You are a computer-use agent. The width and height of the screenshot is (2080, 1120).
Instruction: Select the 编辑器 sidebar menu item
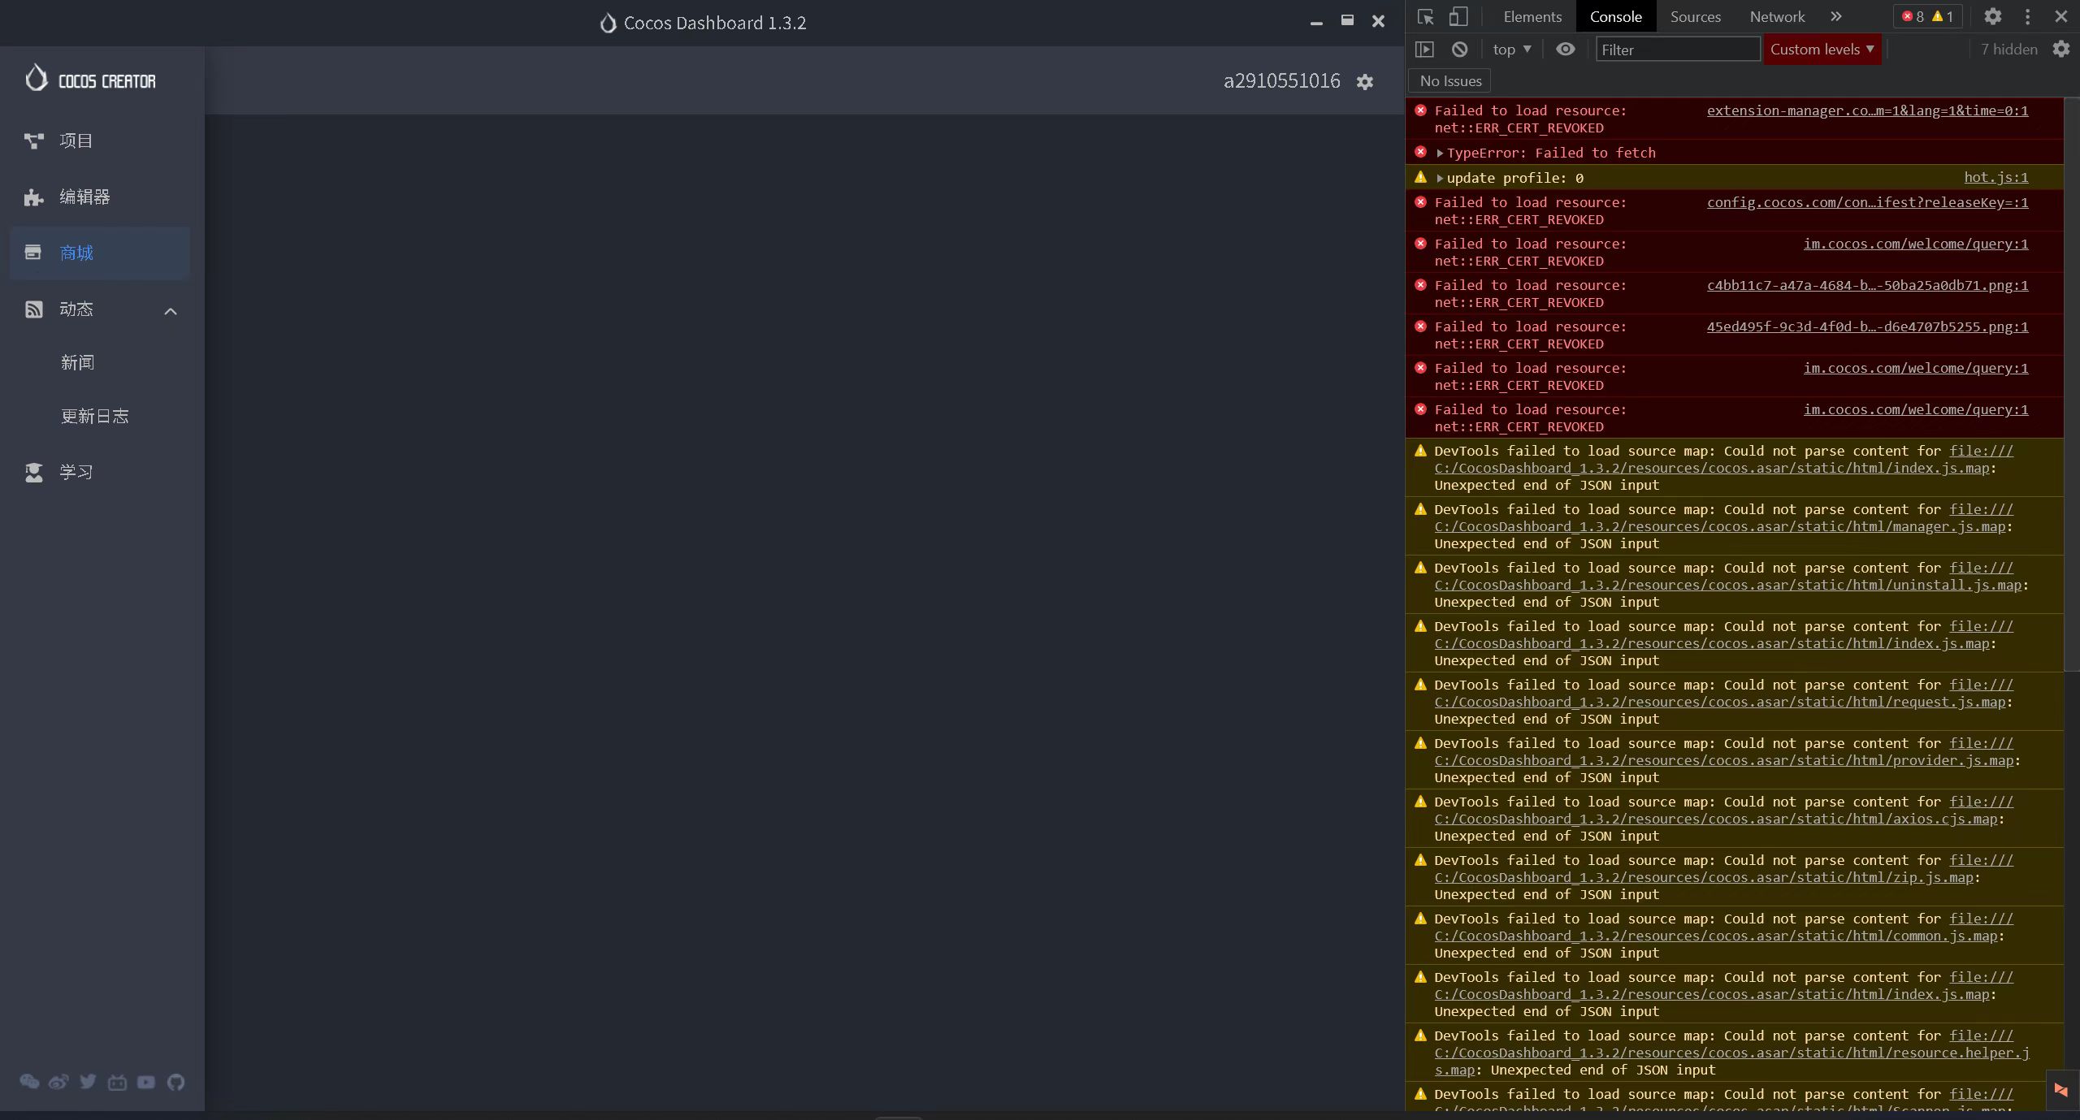pos(84,197)
